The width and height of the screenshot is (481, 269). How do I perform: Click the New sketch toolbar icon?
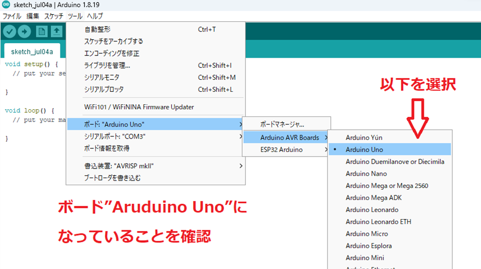point(42,32)
